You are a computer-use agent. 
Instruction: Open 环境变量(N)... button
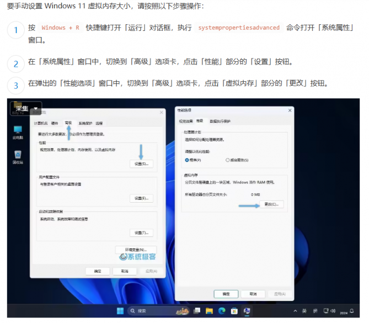[136, 250]
